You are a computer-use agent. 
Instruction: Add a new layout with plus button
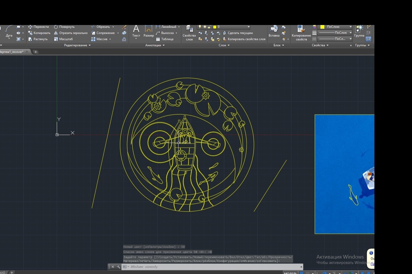tap(12, 272)
